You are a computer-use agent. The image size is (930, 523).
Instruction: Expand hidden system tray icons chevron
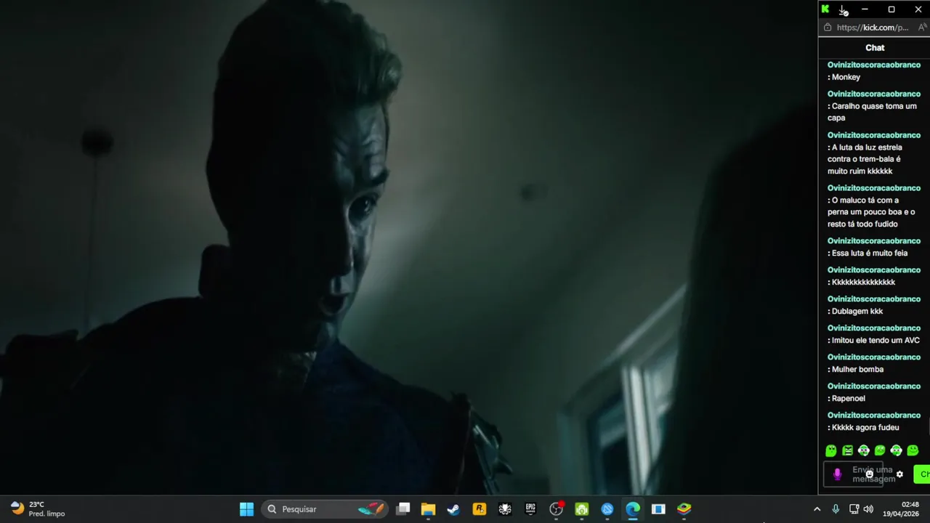coord(817,509)
